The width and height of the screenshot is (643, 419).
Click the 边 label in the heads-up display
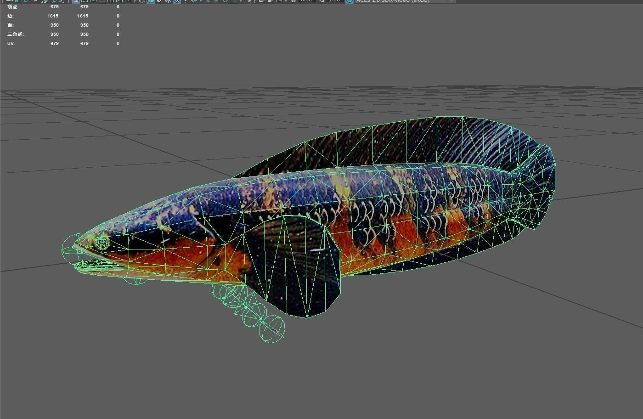(10, 16)
